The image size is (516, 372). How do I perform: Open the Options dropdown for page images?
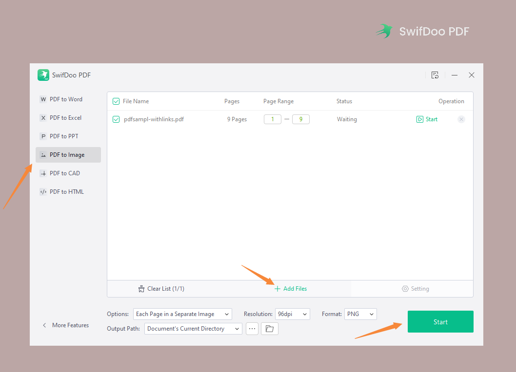(182, 314)
